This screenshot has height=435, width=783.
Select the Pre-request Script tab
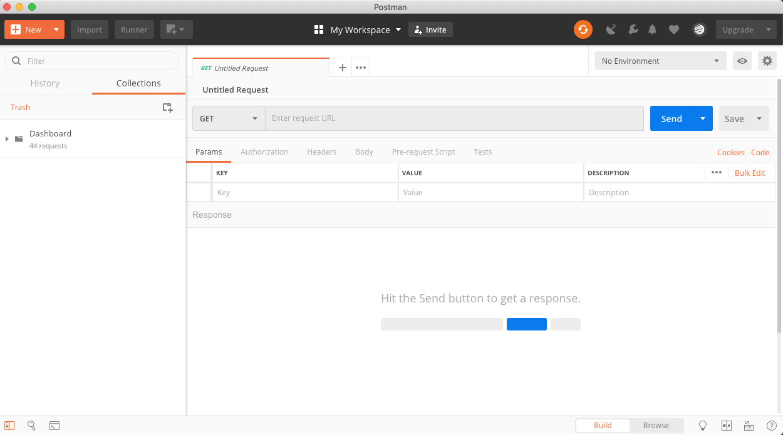coord(423,152)
